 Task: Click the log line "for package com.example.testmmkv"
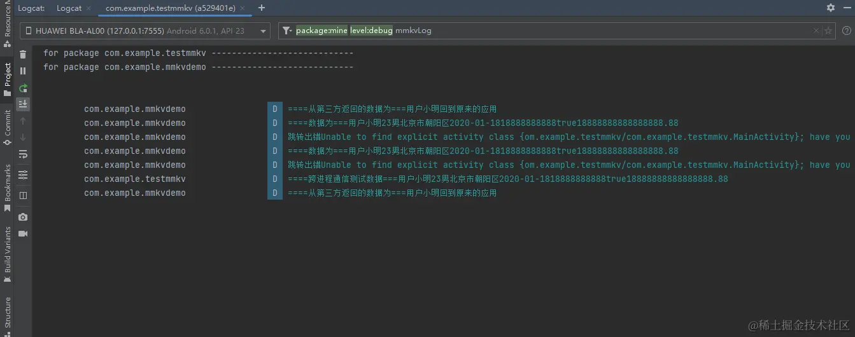tap(198, 53)
